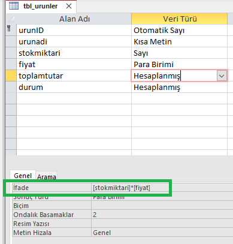Click the Alan Adı column header
The width and height of the screenshot is (233, 244).
click(74, 19)
